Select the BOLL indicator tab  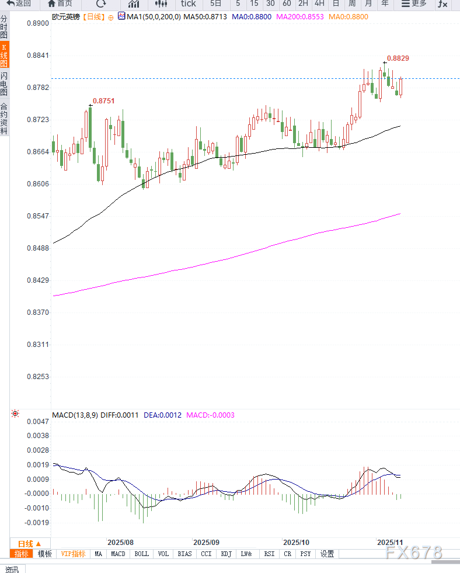coord(142,554)
